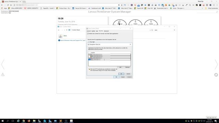
Task: Open File Explorer from the taskbar
Action: (x=34, y=121)
